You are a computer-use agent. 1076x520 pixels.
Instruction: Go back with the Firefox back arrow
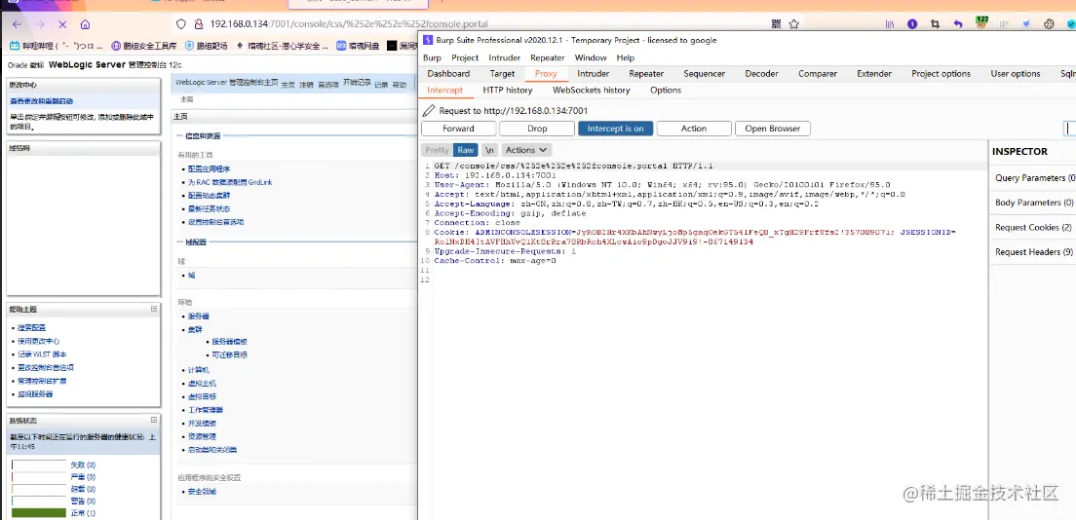click(18, 24)
